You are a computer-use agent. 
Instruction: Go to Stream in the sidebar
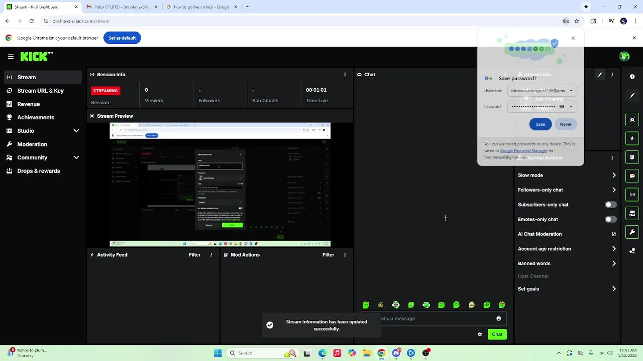tap(43, 77)
